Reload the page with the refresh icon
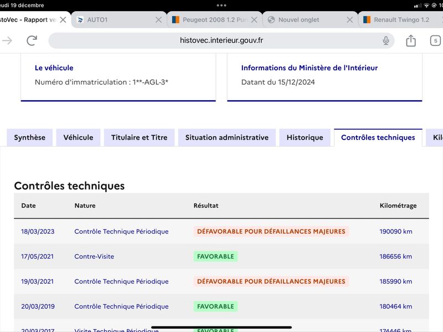Viewport: 443px width, 332px height. pyautogui.click(x=32, y=40)
